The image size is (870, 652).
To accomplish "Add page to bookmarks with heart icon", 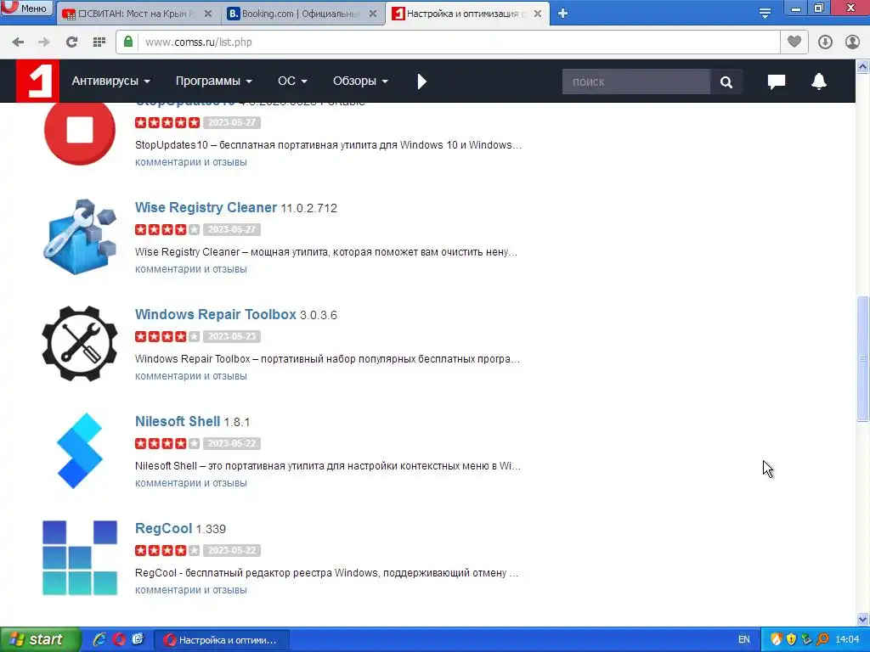I will (794, 42).
